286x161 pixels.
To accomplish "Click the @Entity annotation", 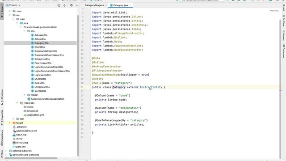I will click(x=97, y=79).
